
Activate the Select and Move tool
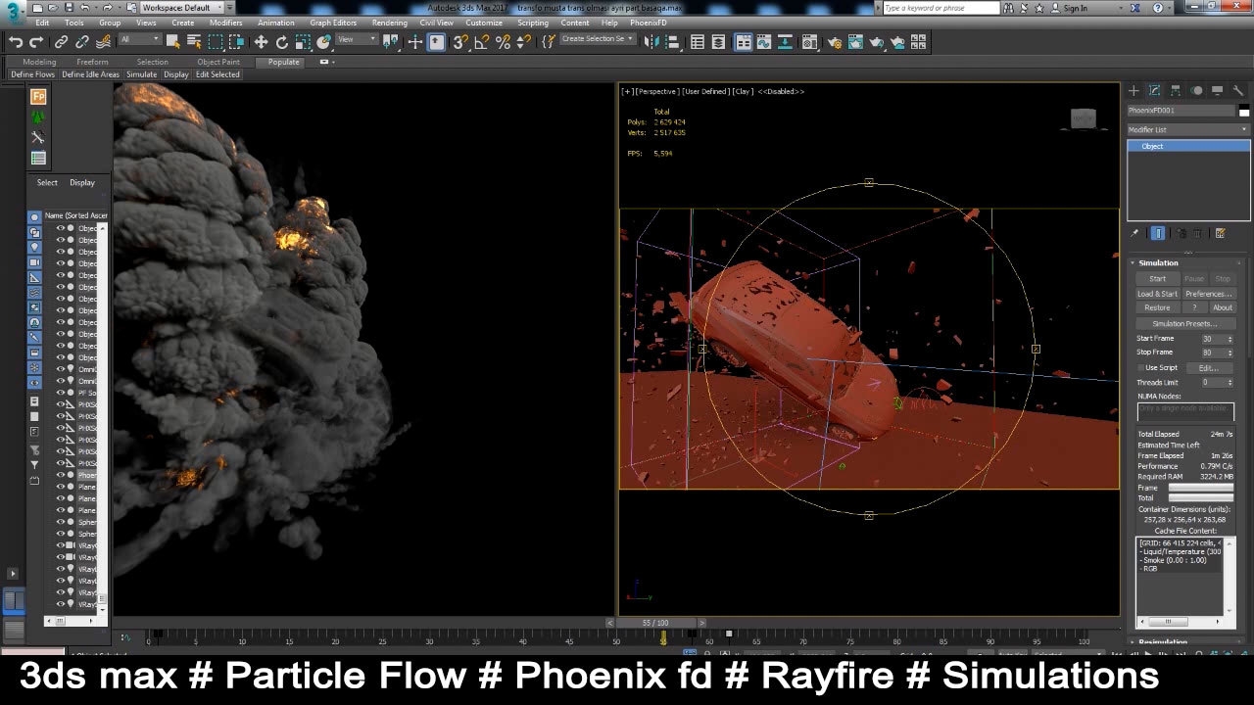[261, 42]
